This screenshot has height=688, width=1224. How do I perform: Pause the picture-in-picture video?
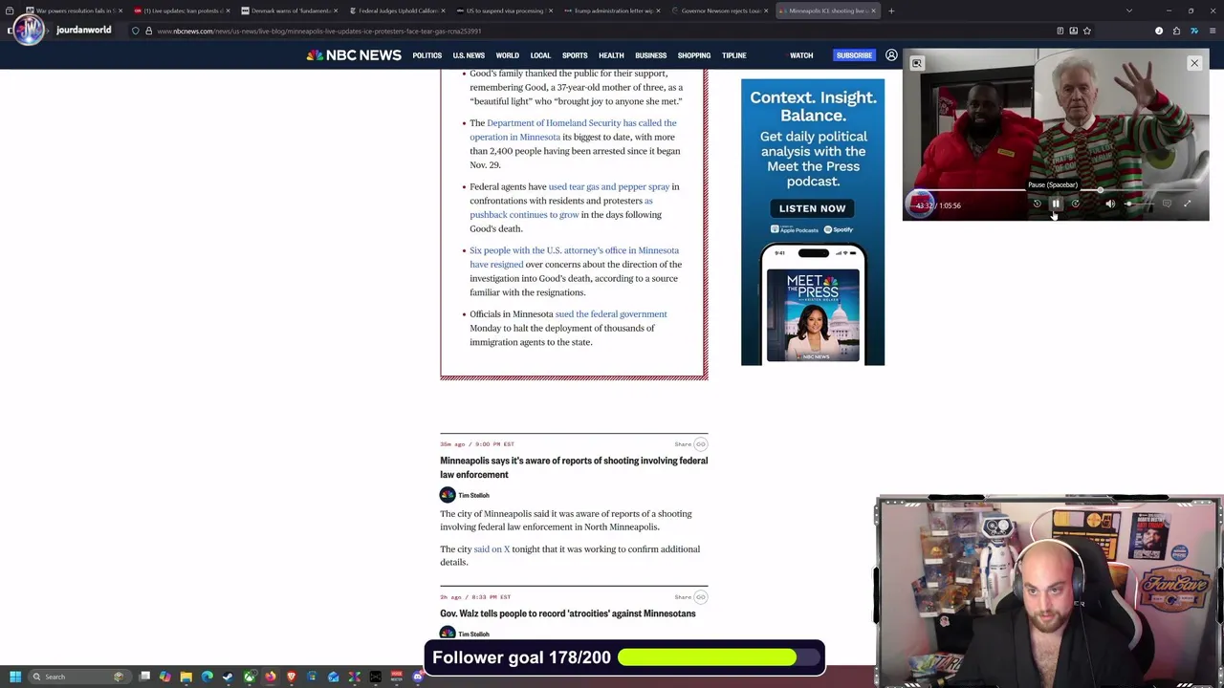[1056, 204]
